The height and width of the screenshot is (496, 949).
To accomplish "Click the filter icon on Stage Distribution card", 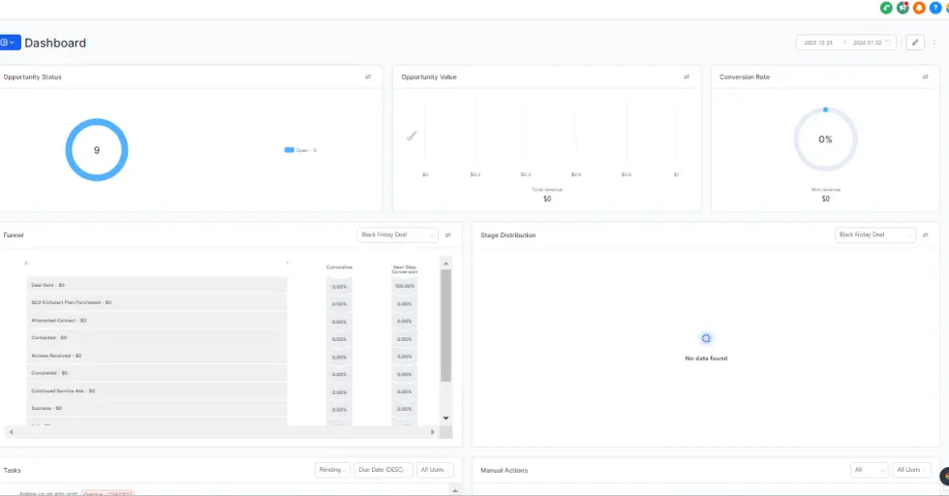I will point(925,235).
